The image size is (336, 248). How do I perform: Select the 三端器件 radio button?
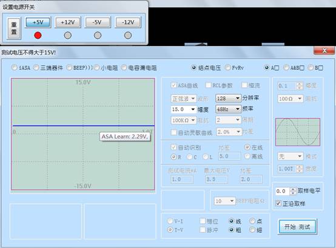[x=36, y=68]
